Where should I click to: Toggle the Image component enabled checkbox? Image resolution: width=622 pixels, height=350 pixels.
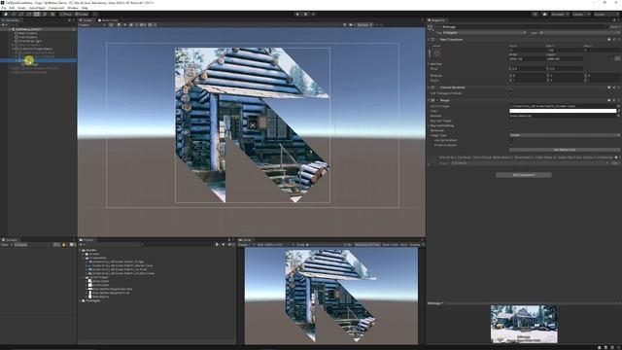point(438,100)
